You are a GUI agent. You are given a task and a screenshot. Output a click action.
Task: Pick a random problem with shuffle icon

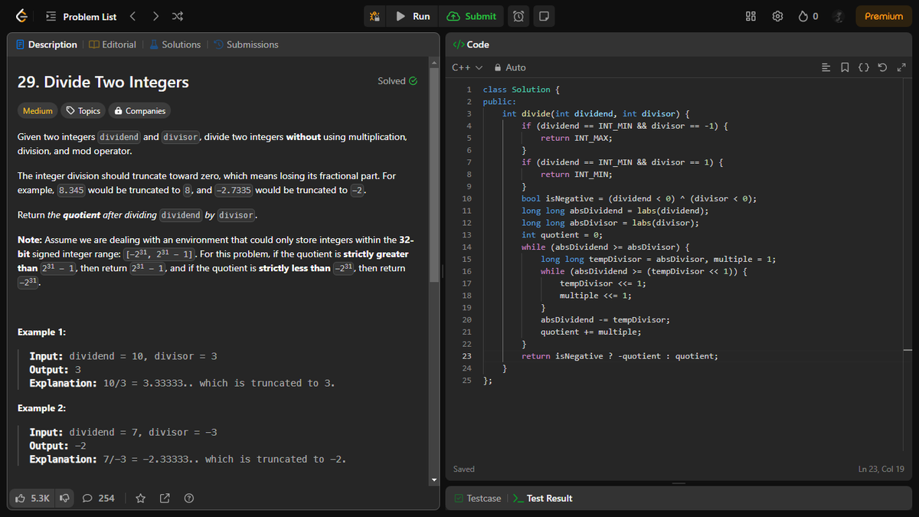[x=178, y=16]
